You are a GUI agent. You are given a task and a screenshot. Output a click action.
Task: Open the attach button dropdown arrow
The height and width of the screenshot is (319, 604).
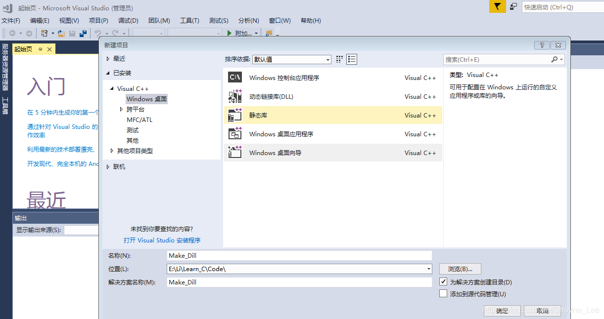256,33
